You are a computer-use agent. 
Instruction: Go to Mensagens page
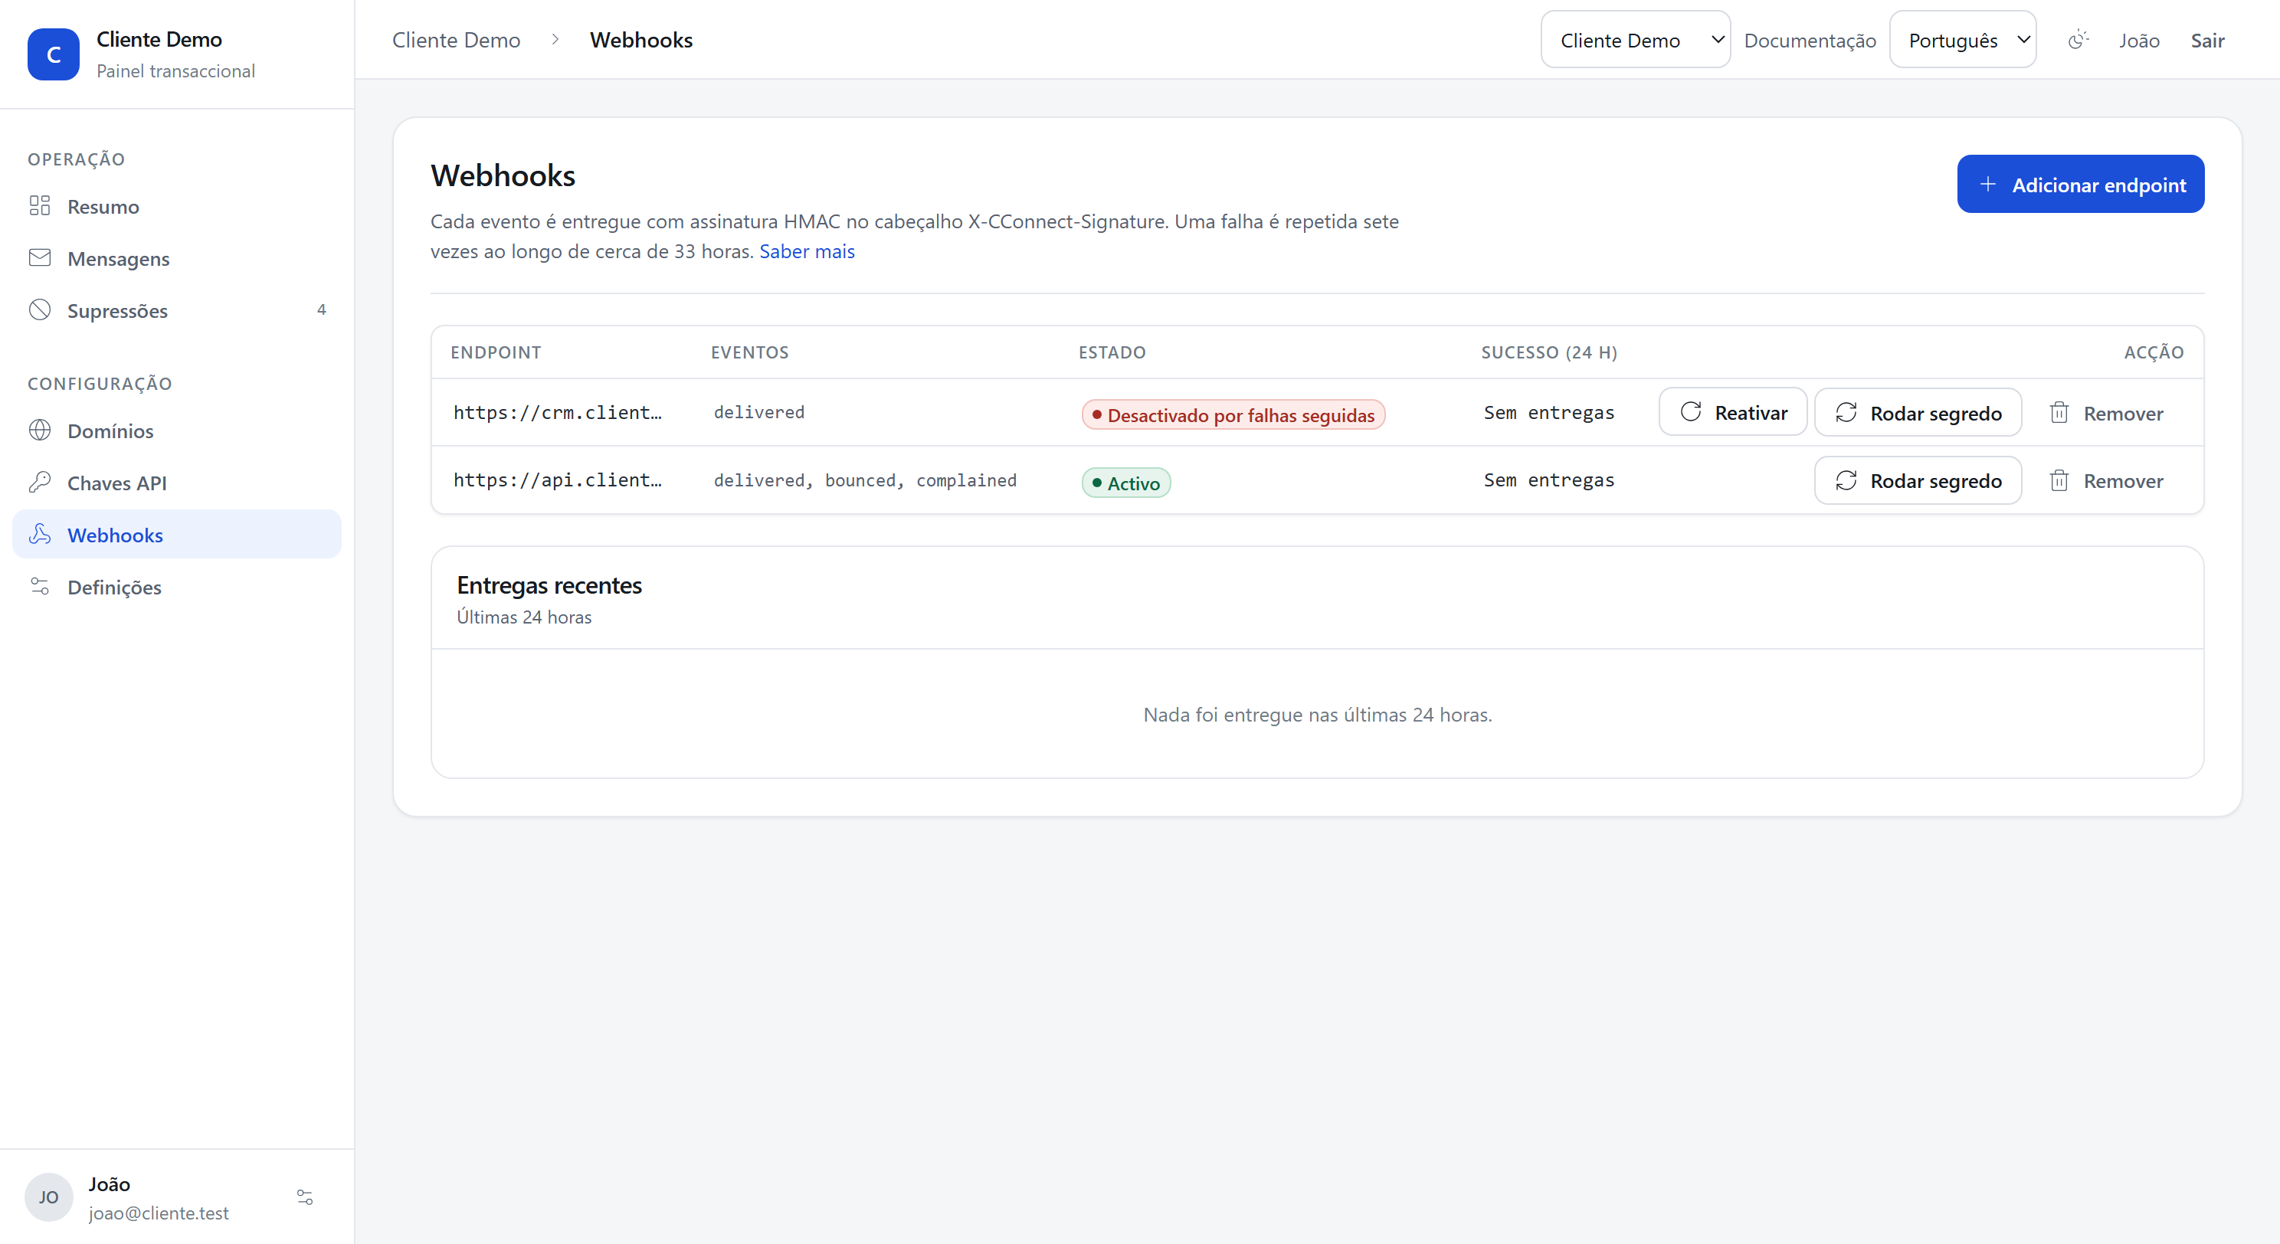[x=176, y=258]
